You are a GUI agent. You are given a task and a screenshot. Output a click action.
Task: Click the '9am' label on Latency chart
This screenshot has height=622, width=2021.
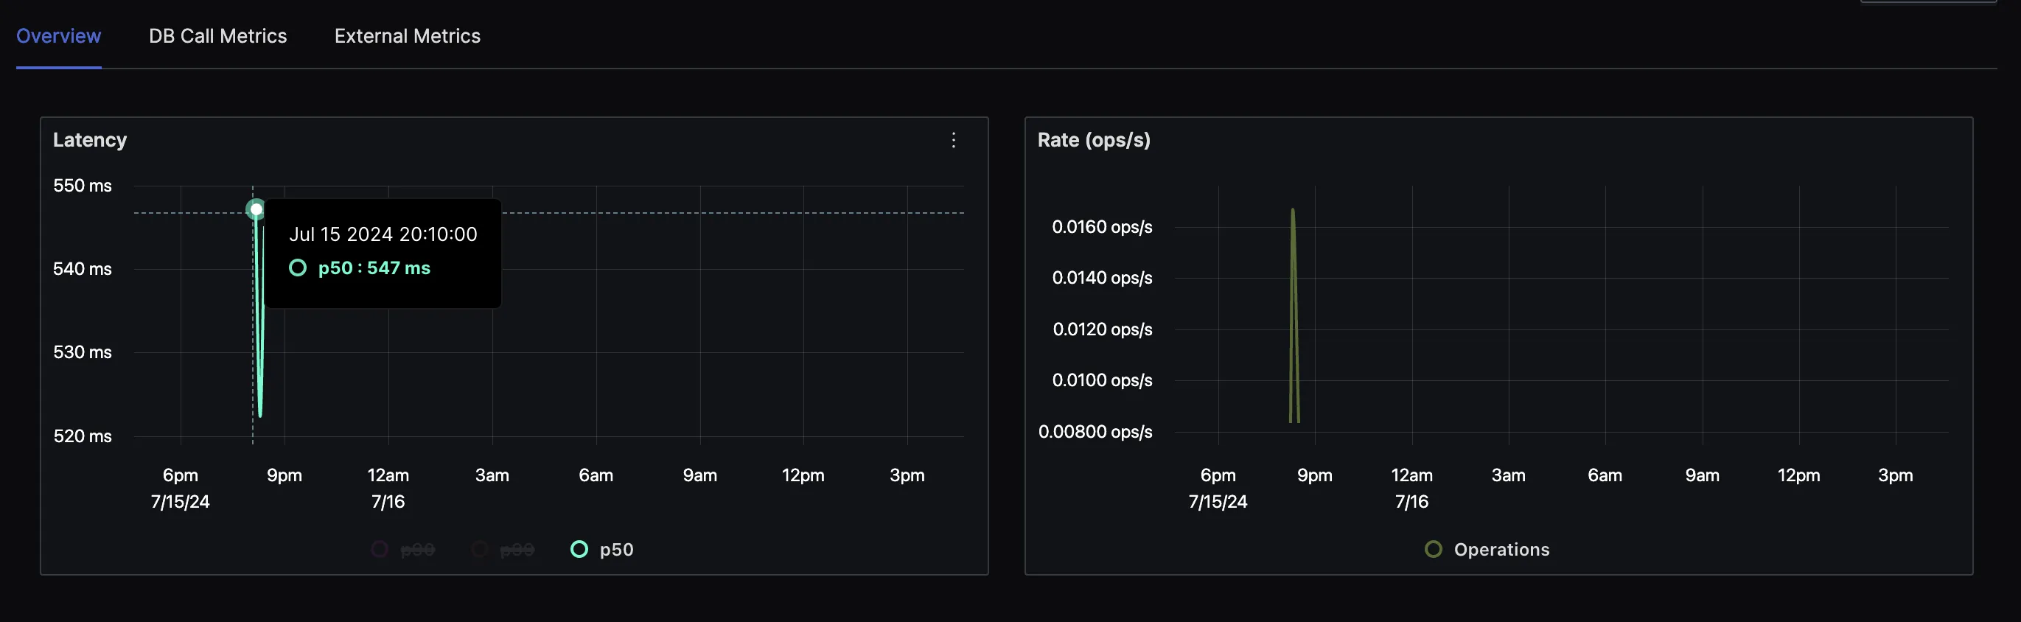click(699, 475)
